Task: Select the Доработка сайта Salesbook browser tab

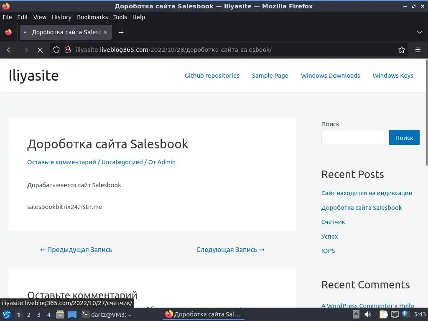Action: coord(66,32)
